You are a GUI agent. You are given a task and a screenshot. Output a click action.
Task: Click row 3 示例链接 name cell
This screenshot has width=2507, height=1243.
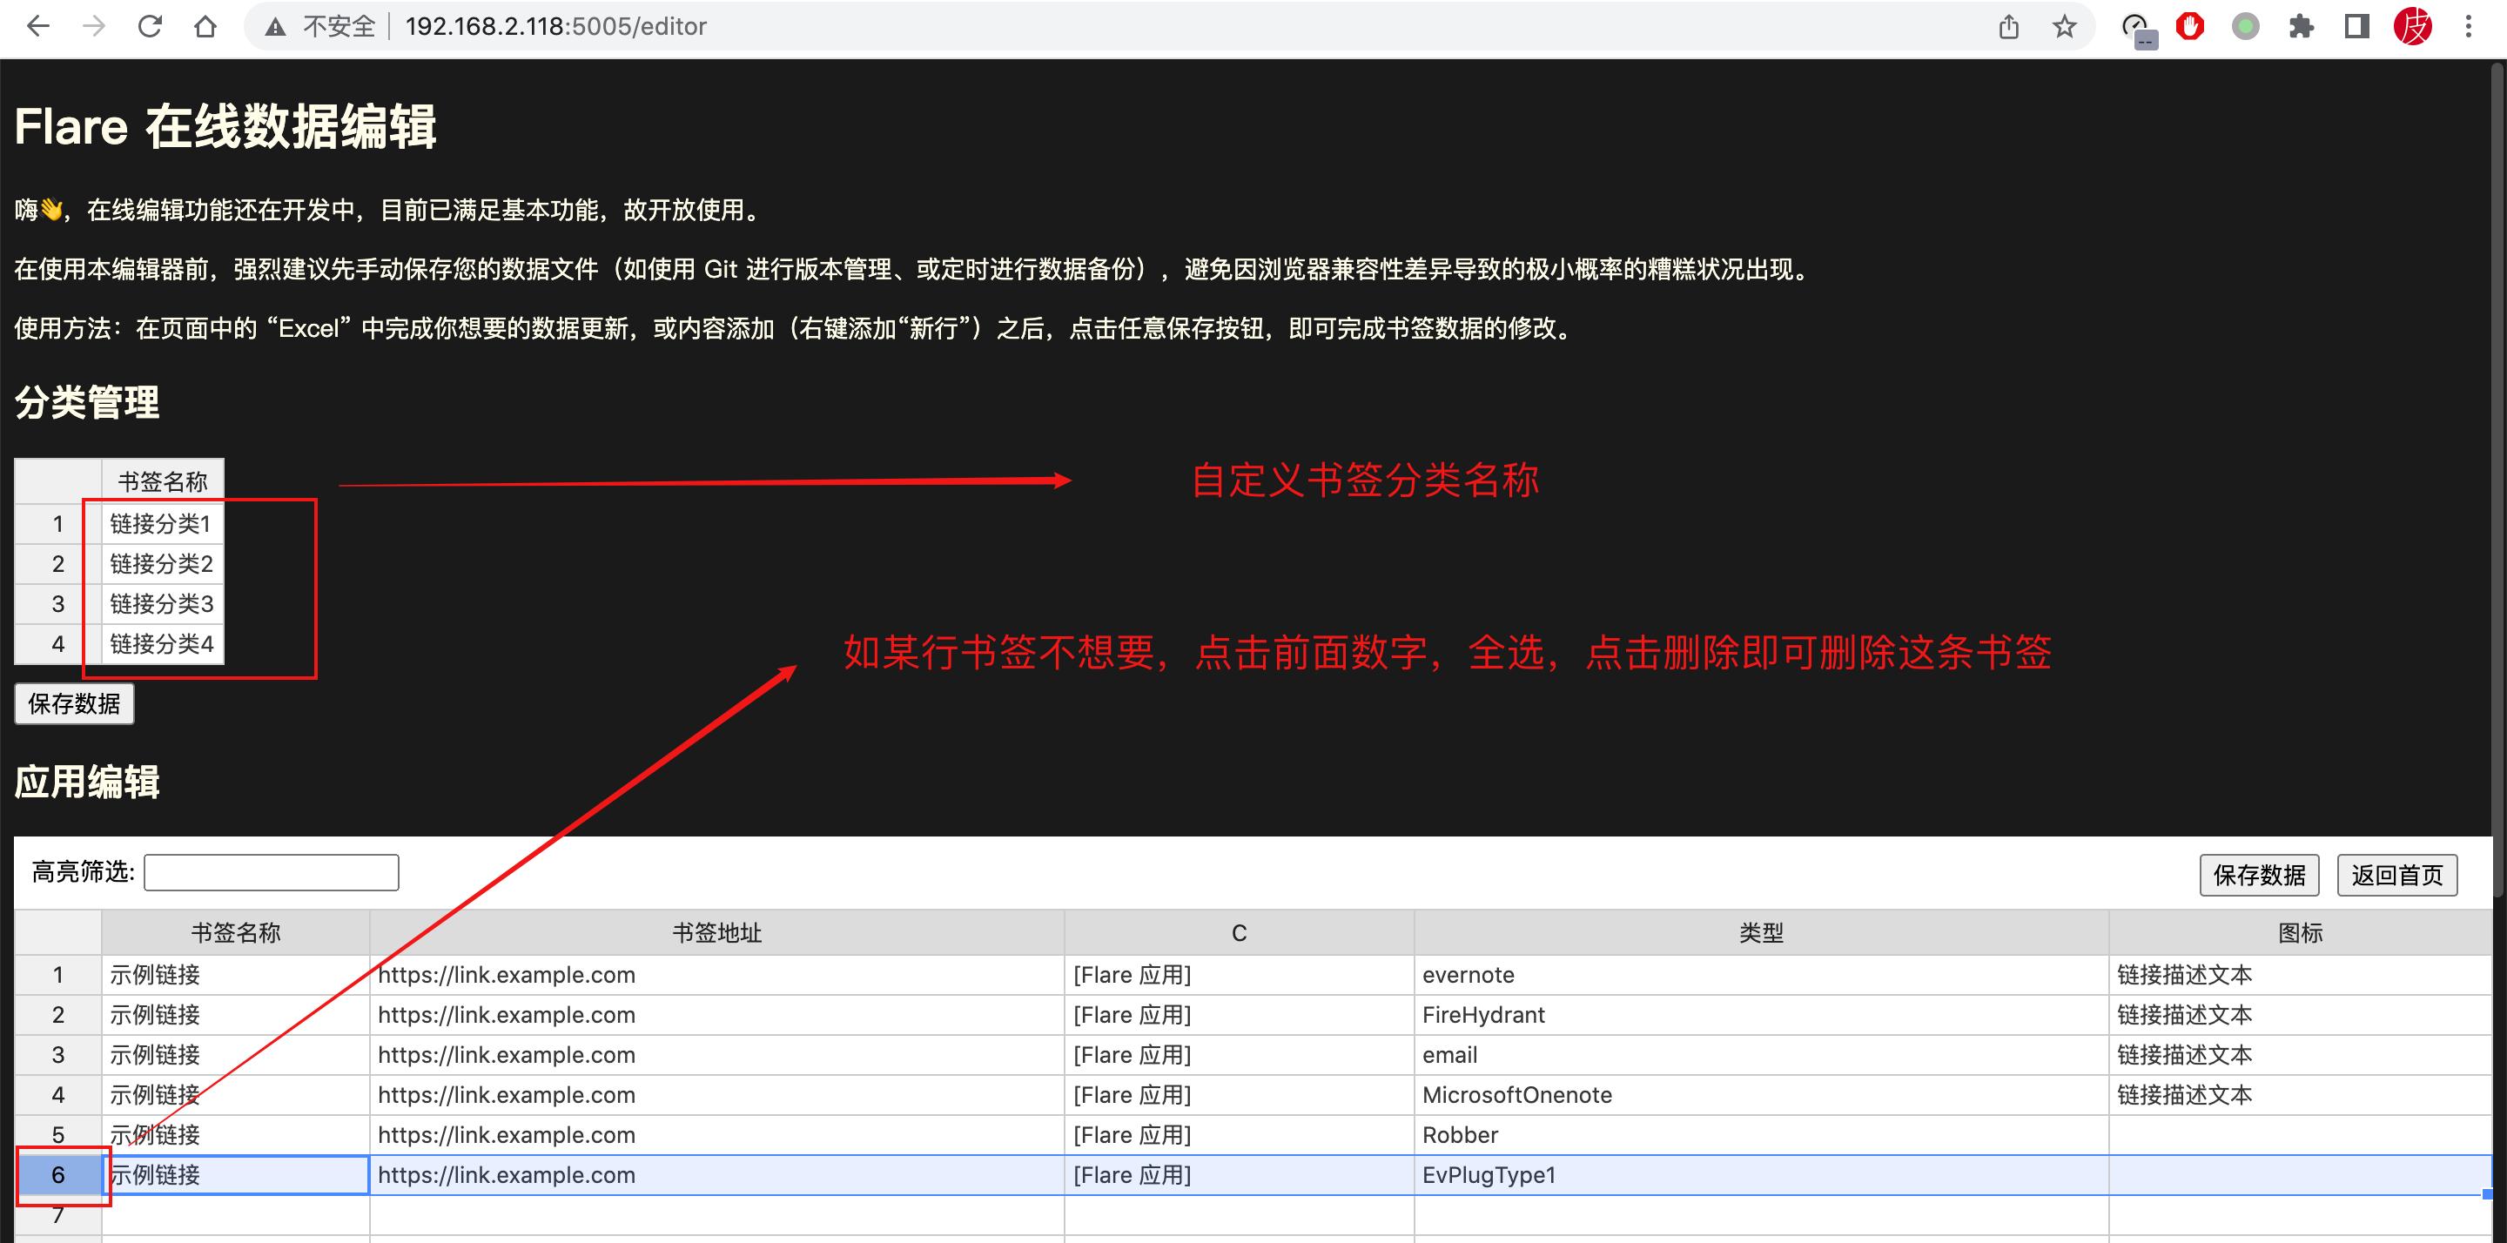point(236,1054)
